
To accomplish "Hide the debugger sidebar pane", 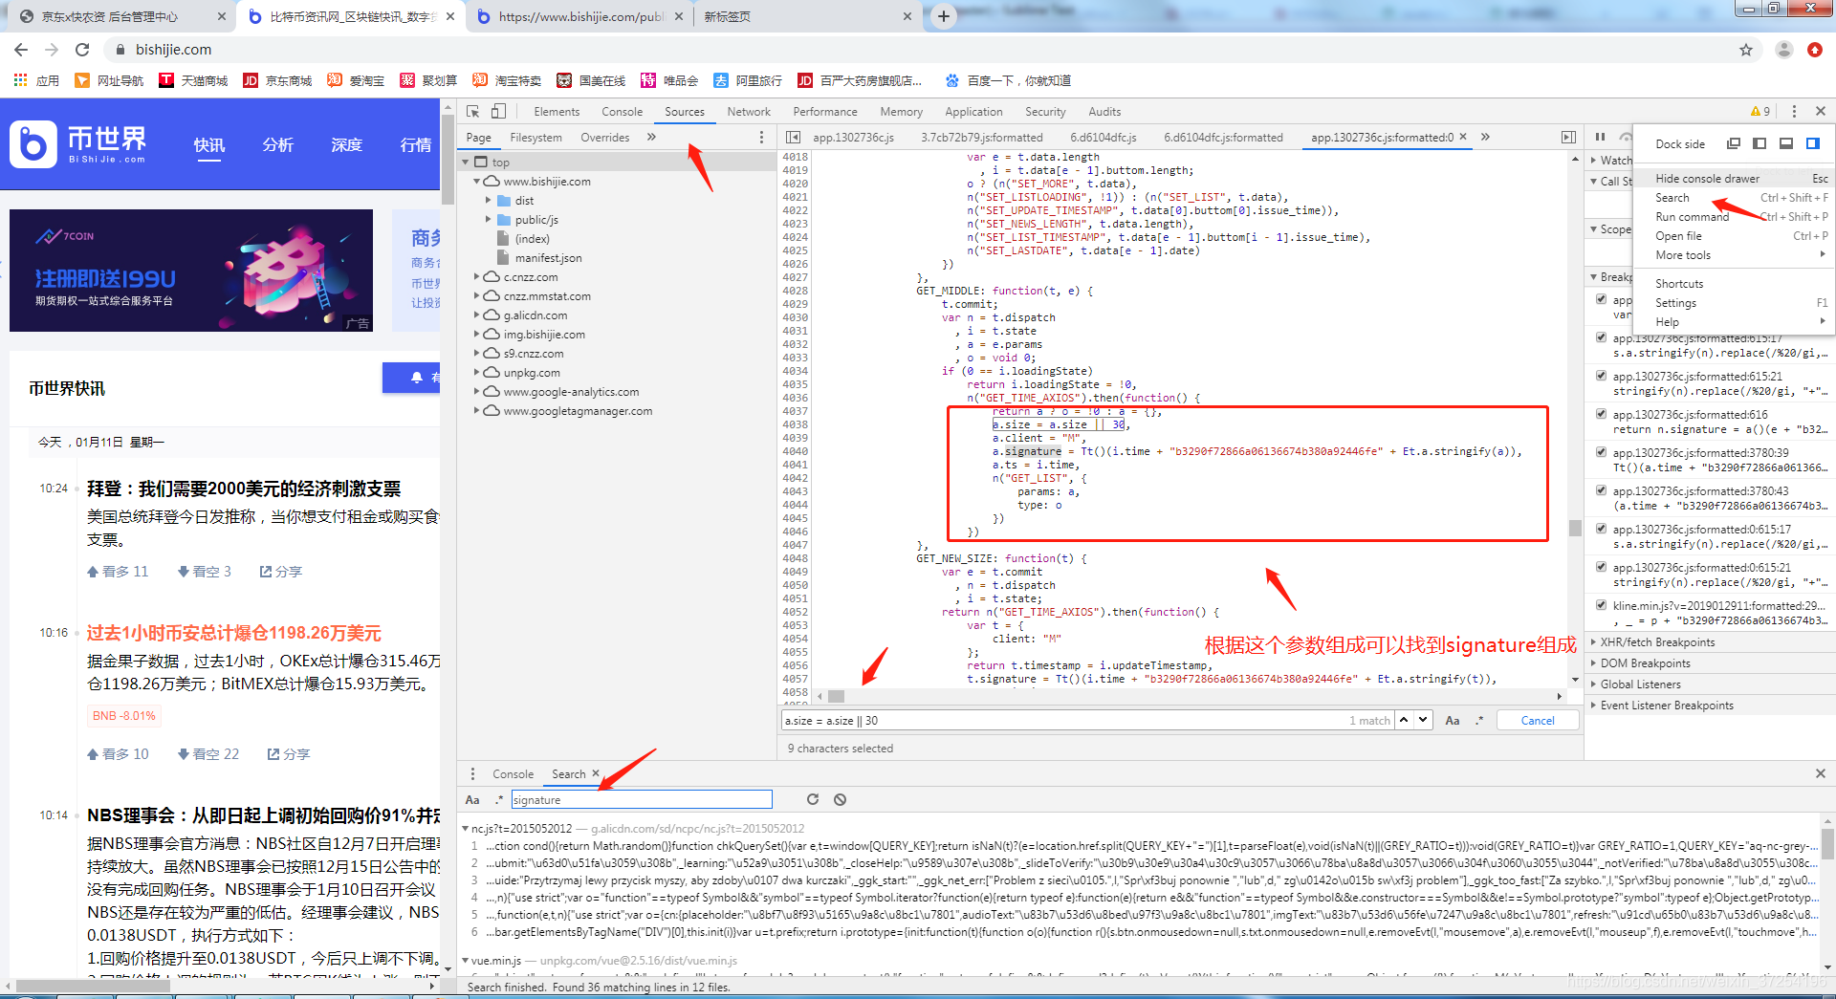I will click(x=1568, y=138).
